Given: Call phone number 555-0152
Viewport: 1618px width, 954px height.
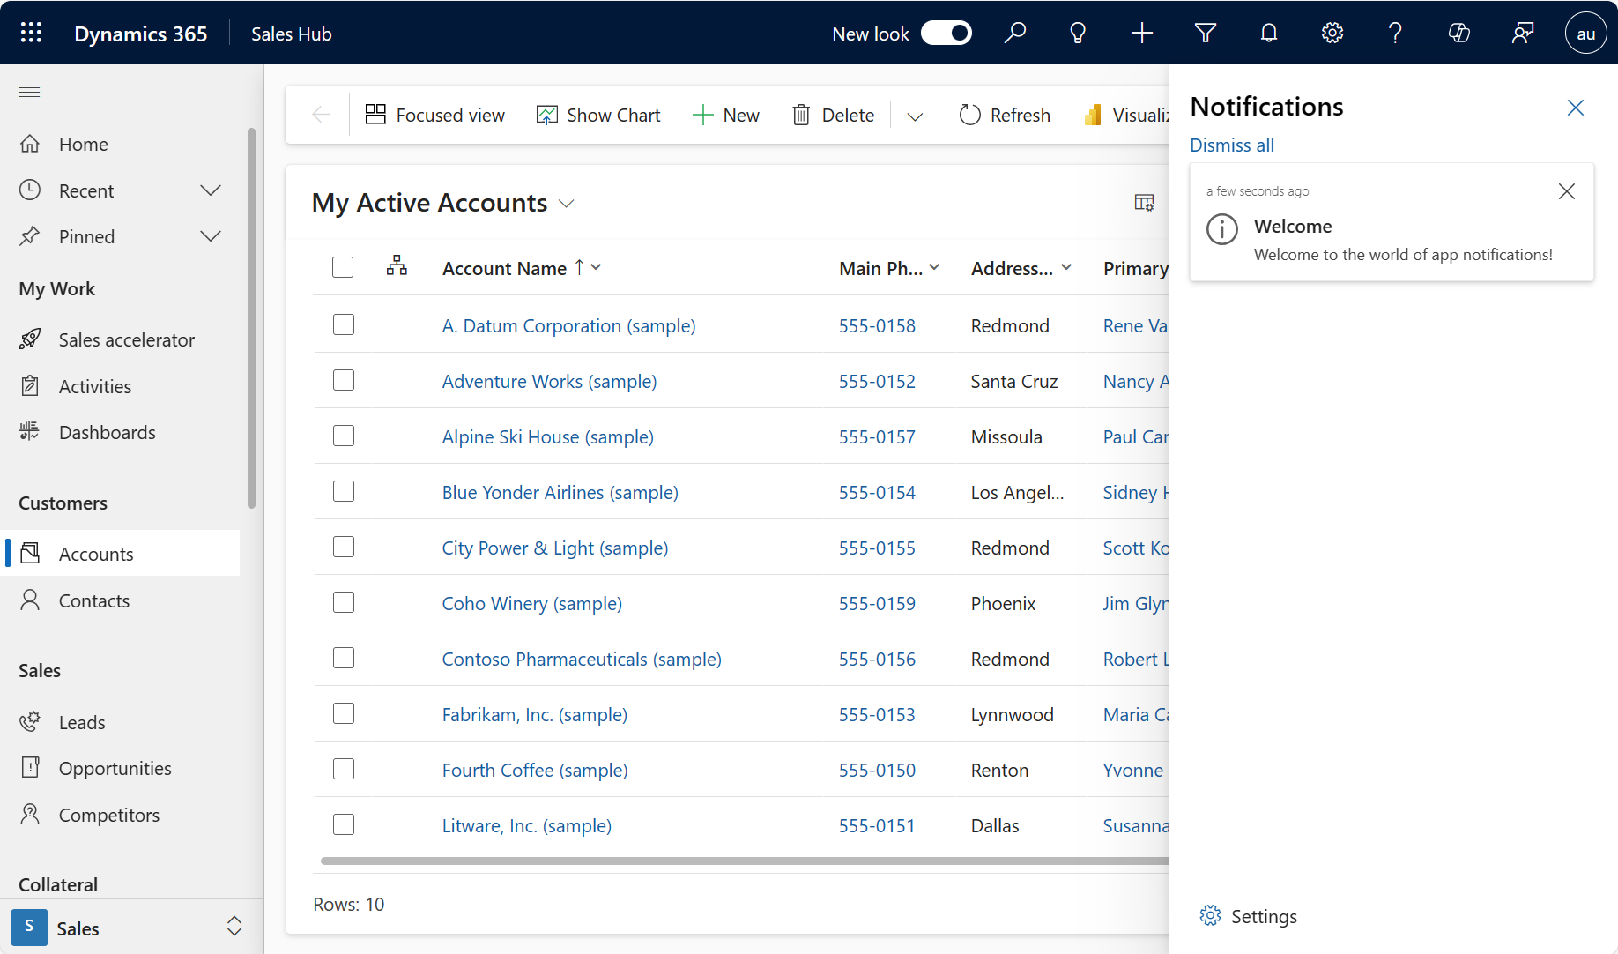Looking at the screenshot, I should pos(877,381).
